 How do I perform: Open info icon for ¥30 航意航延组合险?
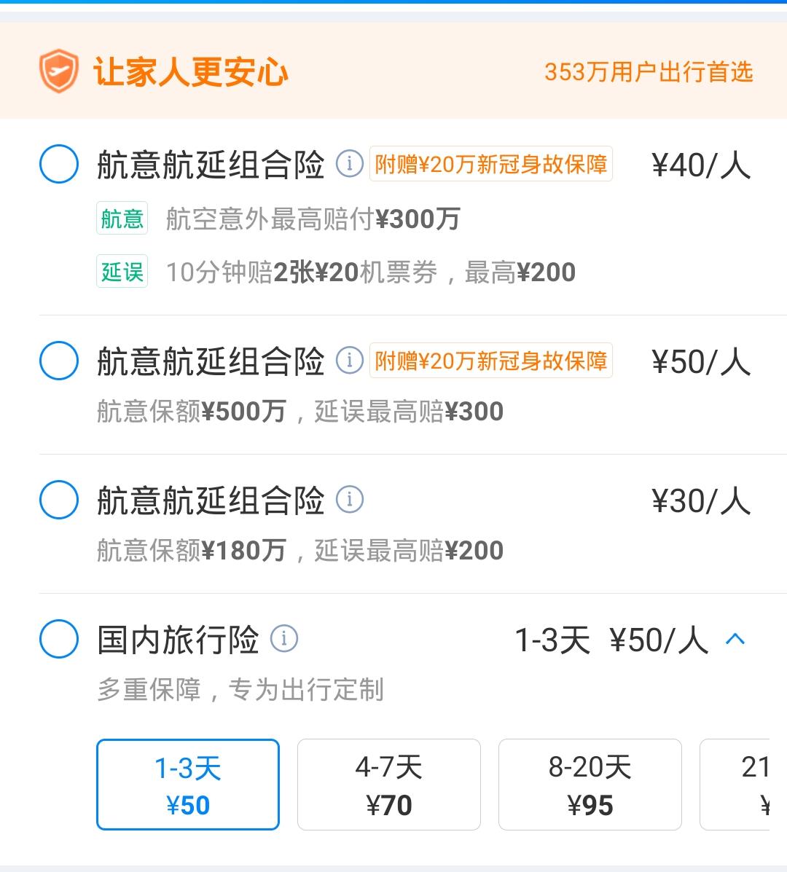pos(350,500)
